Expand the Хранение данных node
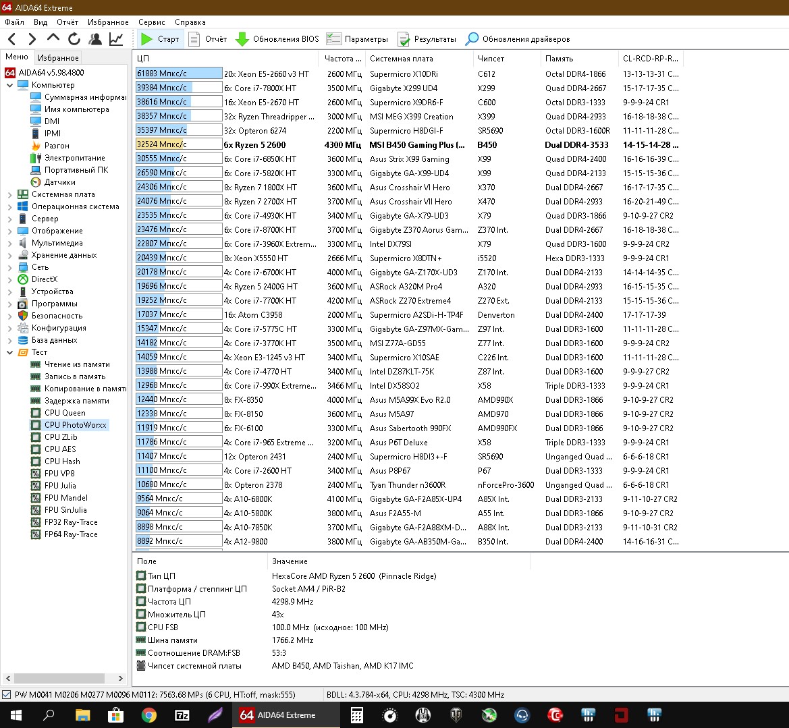This screenshot has height=728, width=789. point(9,255)
